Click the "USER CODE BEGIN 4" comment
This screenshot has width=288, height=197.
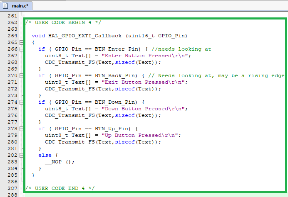tap(63, 22)
